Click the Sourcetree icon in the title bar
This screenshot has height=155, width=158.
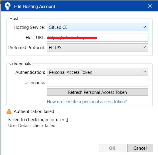pyautogui.click(x=8, y=6)
